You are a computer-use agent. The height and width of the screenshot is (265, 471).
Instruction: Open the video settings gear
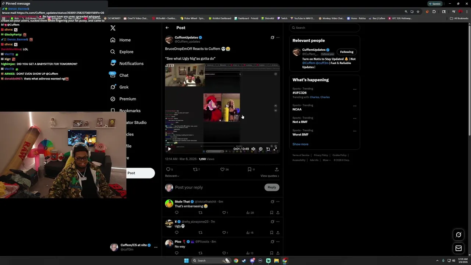tap(261, 149)
